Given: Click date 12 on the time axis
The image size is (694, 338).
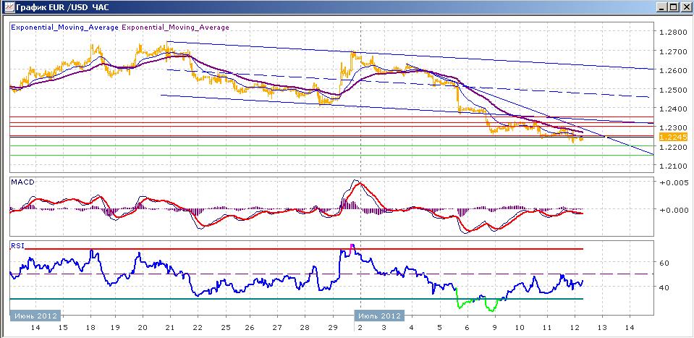Looking at the screenshot, I should coord(575,328).
